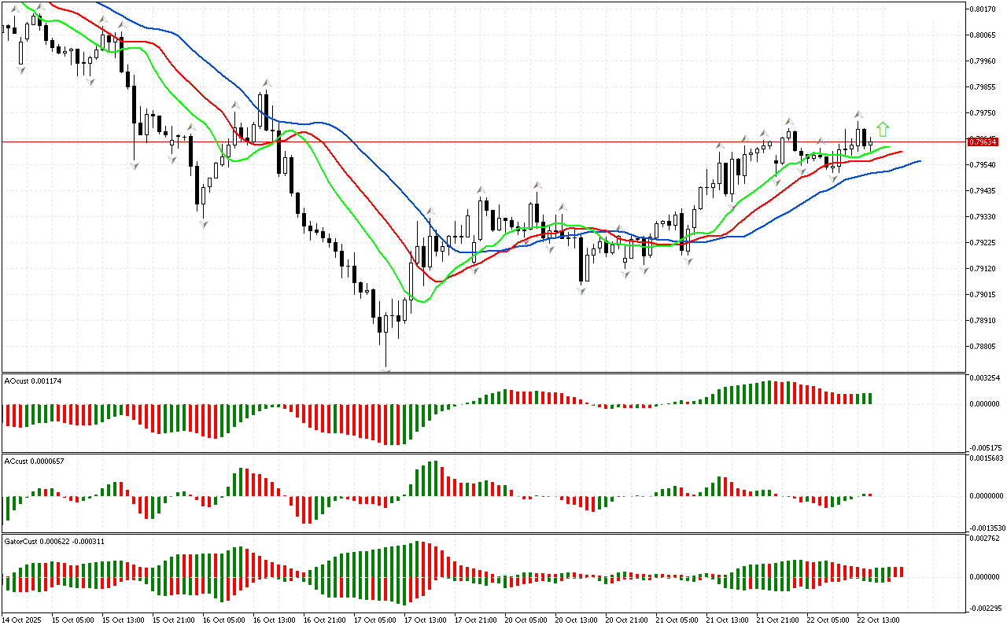Select the blue Alligator jaw line's right end

pos(919,160)
